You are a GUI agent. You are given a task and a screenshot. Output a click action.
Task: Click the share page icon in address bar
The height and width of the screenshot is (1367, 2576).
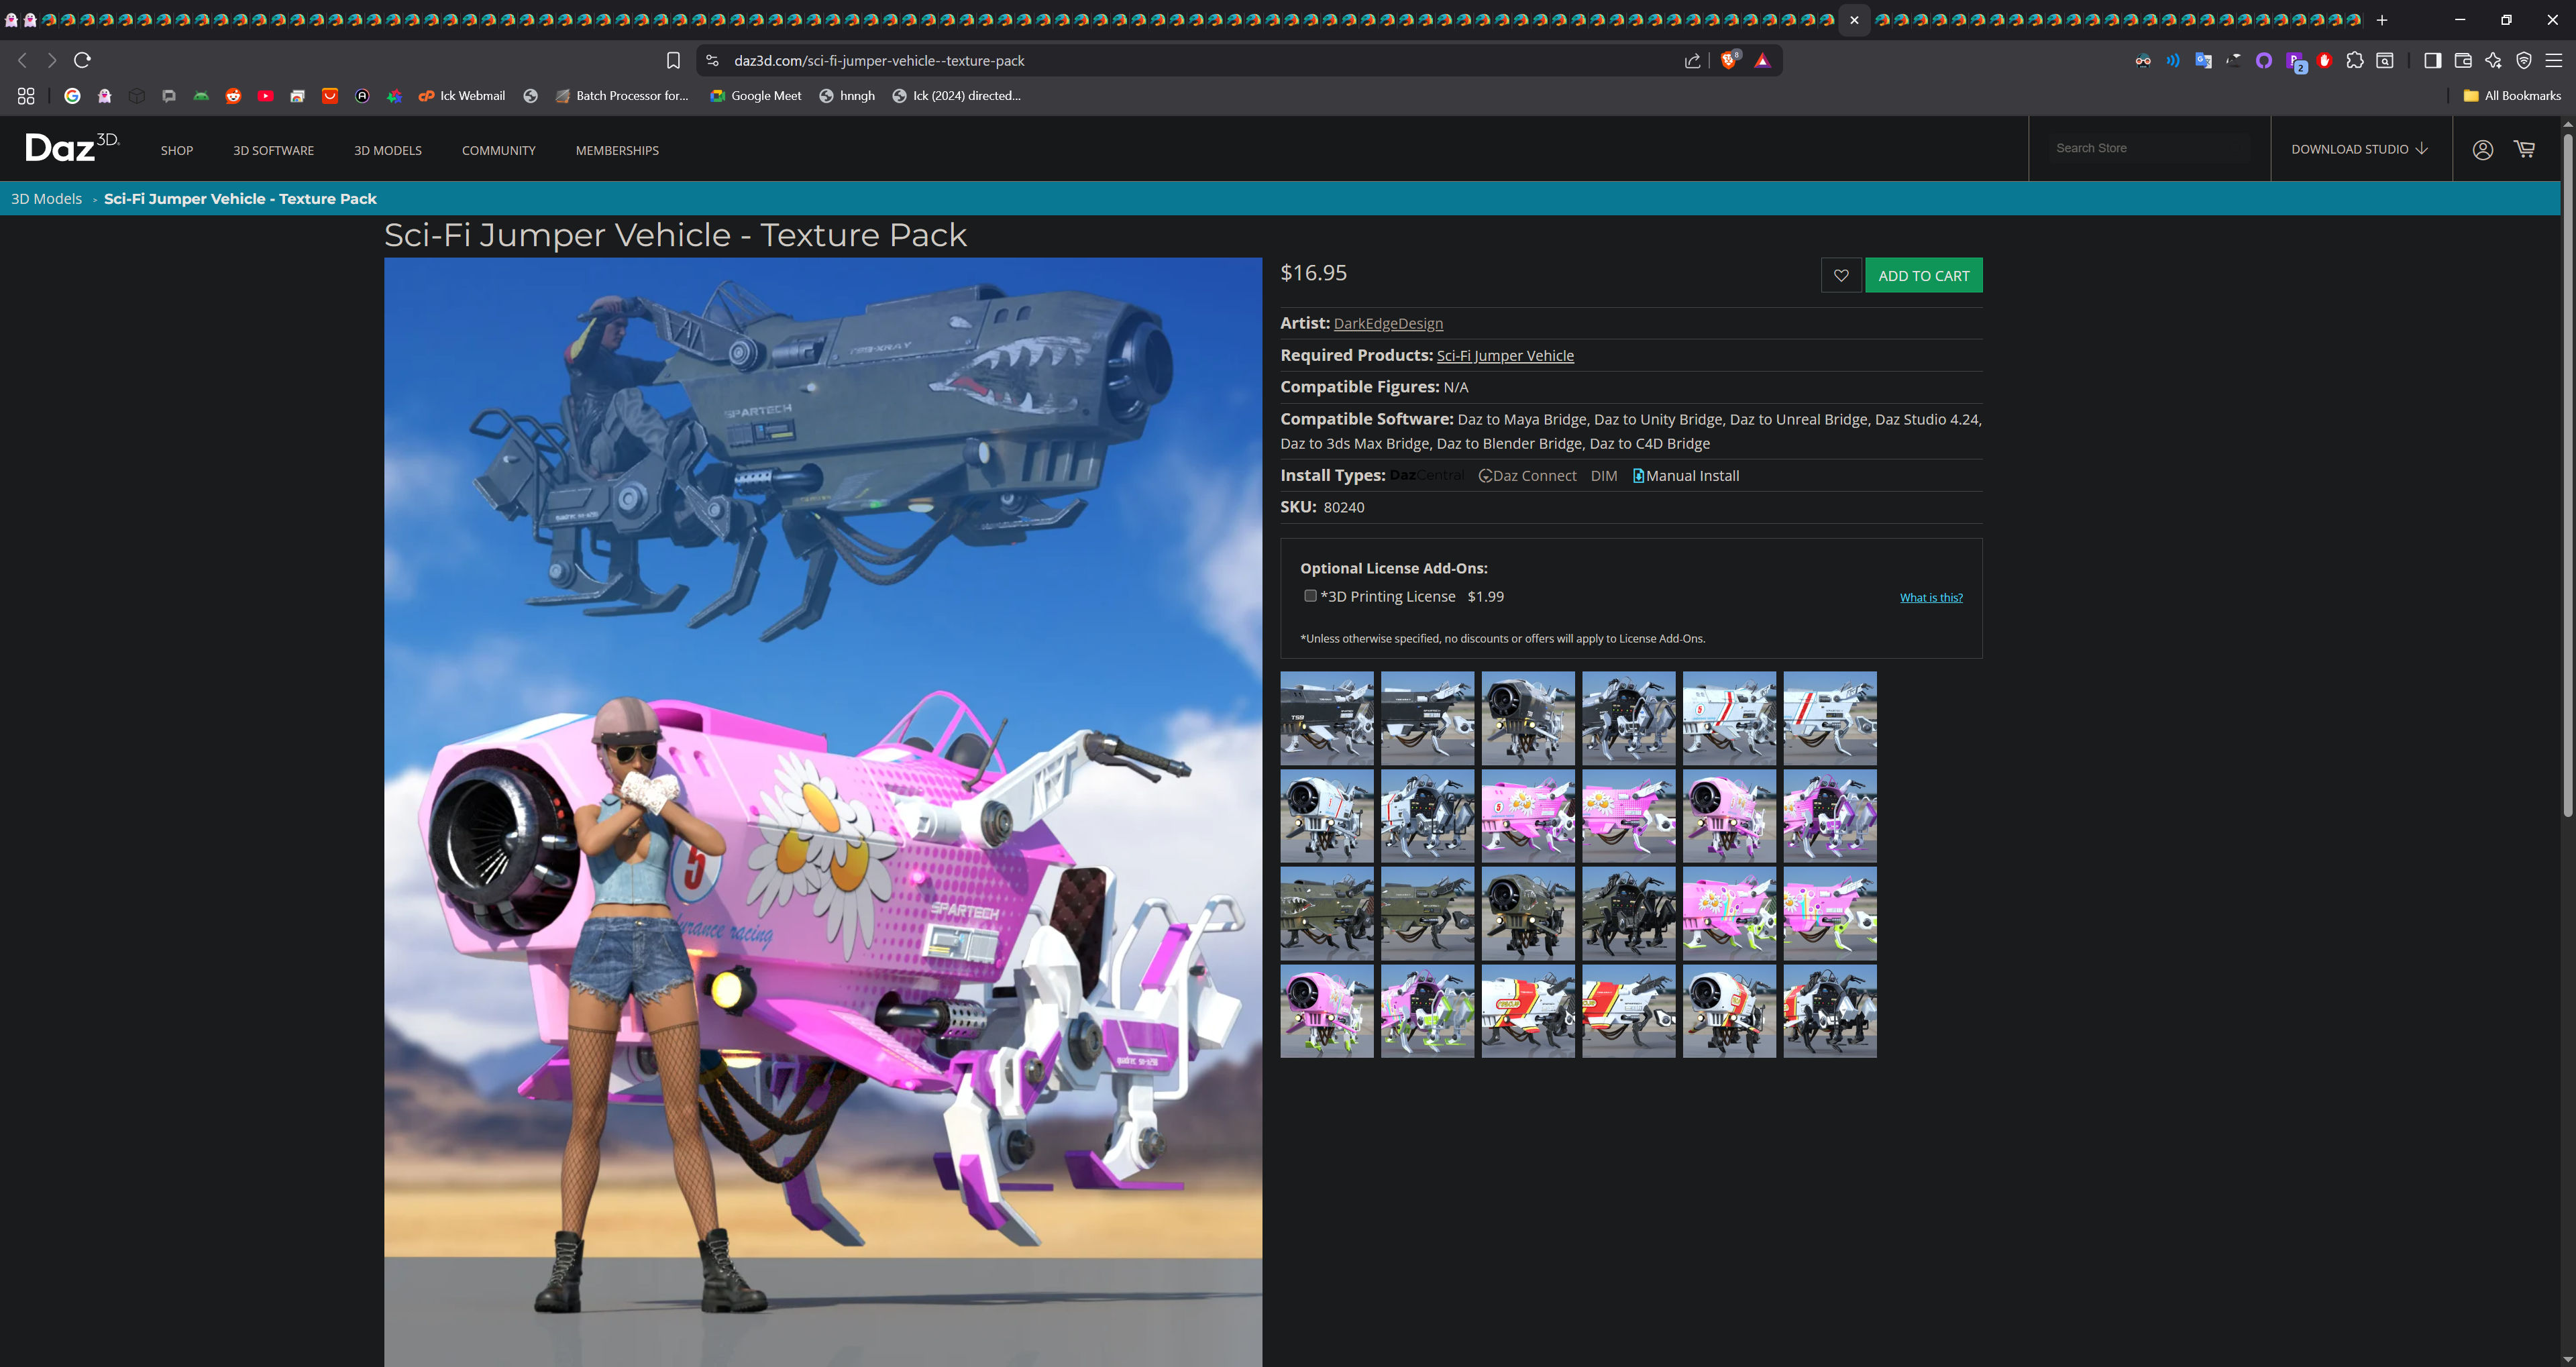coord(1692,61)
